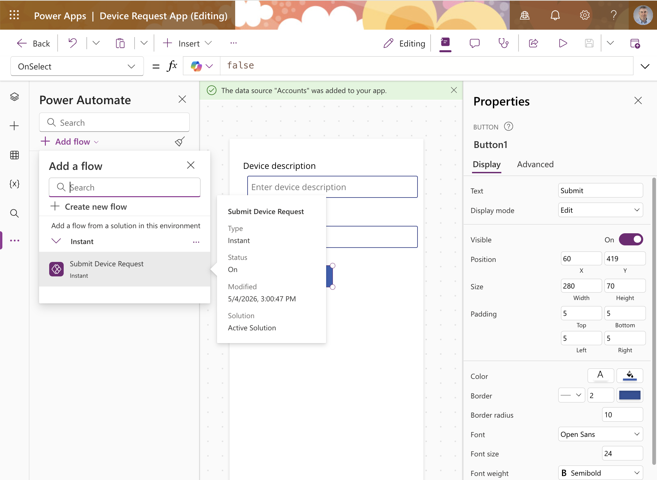Open the settings gear in header
The width and height of the screenshot is (657, 480).
pyautogui.click(x=585, y=15)
